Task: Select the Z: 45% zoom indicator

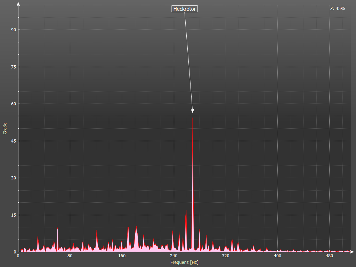Action: pyautogui.click(x=337, y=9)
